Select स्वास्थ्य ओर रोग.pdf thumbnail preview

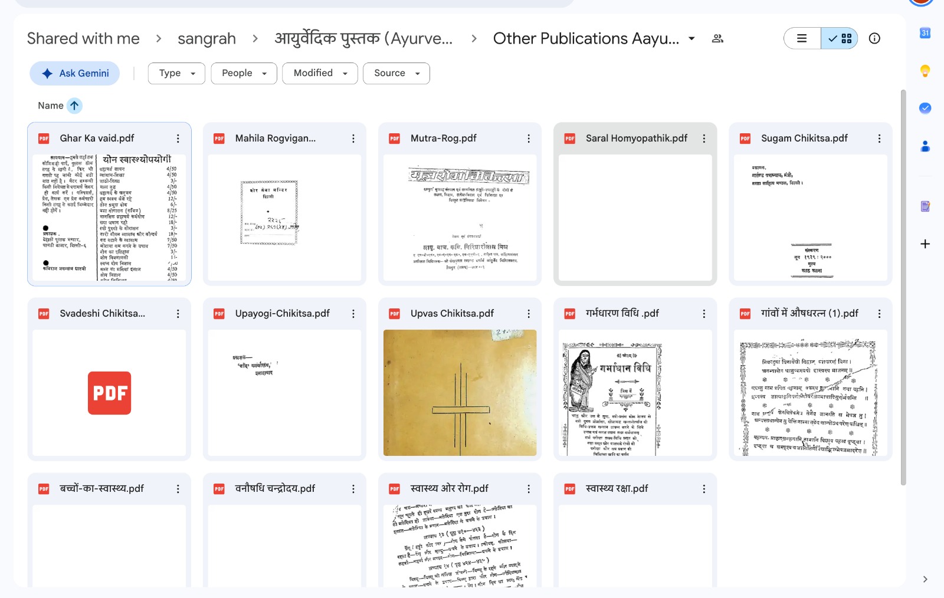(460, 546)
